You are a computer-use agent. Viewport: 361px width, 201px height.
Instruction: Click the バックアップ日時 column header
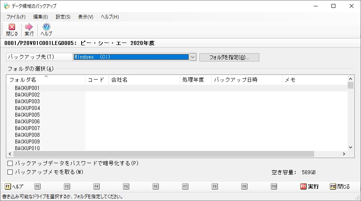[247, 80]
